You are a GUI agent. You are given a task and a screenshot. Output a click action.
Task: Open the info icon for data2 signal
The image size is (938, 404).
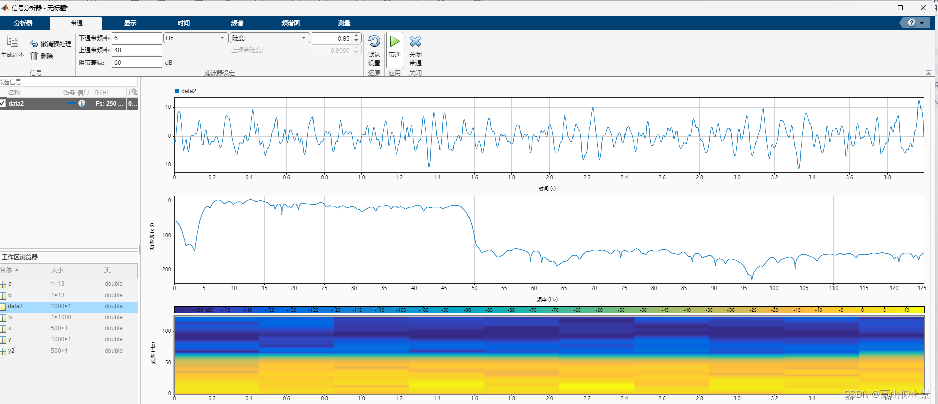[82, 103]
